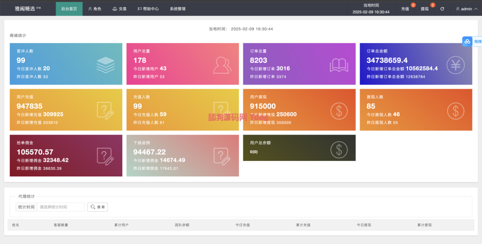Click the dollar icon in 用户提现 card
Viewport: 482px width, 244px height.
point(339,110)
